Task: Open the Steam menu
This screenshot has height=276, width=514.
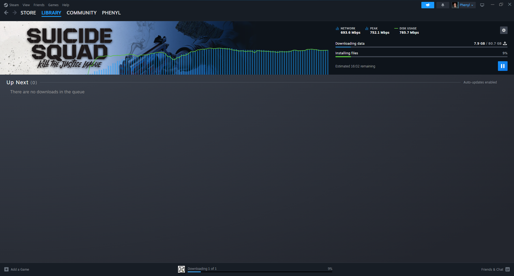Action: click(x=14, y=5)
